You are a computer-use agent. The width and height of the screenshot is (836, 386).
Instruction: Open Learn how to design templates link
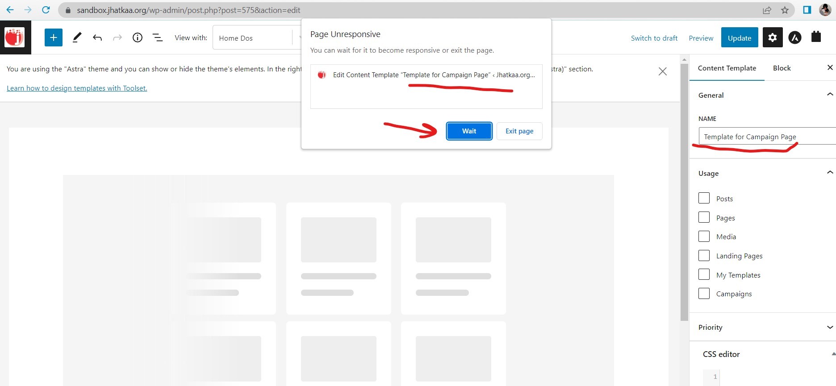[x=77, y=88]
